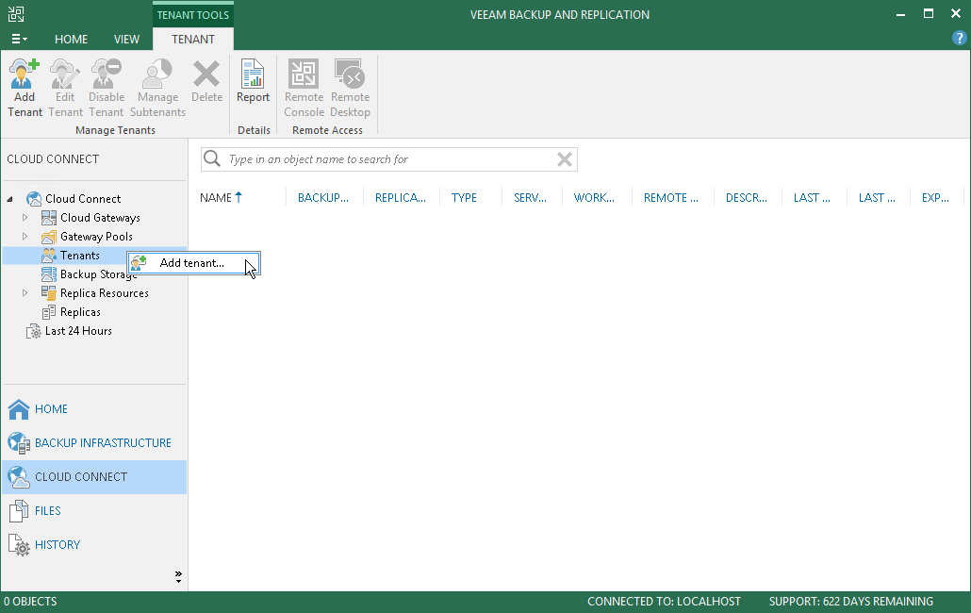Click the Gateway Pools node icon
The width and height of the screenshot is (971, 613).
tap(49, 237)
